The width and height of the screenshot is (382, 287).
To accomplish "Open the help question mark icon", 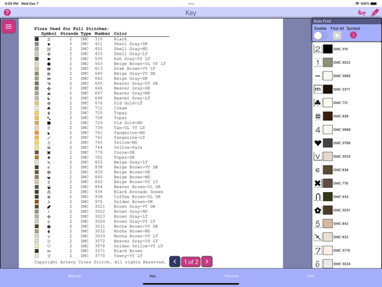I will click(8, 12).
